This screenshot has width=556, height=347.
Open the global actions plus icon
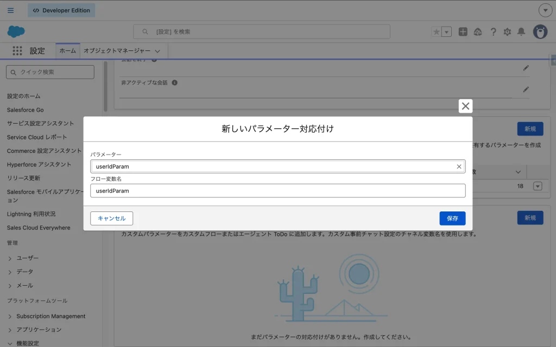click(x=463, y=32)
